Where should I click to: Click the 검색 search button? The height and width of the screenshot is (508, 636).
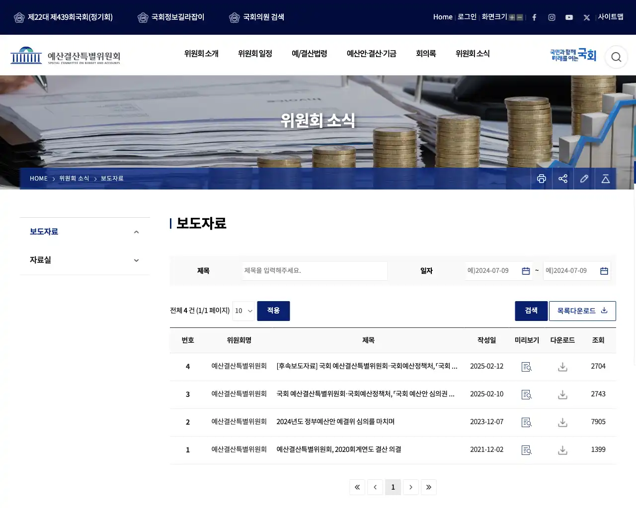[531, 311]
